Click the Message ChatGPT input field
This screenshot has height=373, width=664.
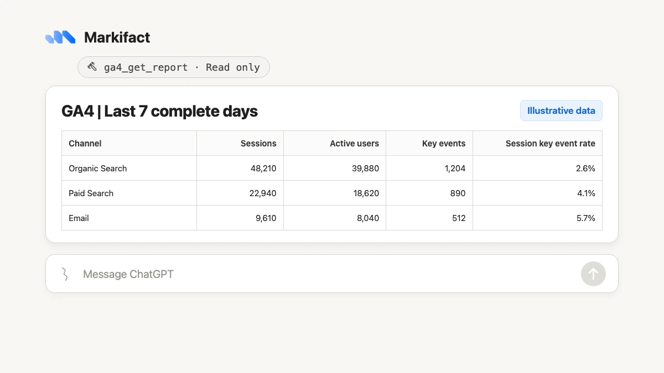pyautogui.click(x=331, y=274)
